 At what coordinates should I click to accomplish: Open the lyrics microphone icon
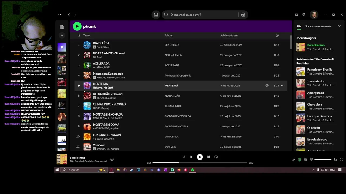294,159
